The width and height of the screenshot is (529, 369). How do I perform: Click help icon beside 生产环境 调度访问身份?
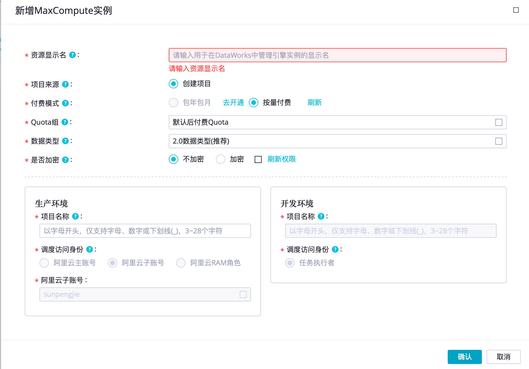pyautogui.click(x=90, y=249)
